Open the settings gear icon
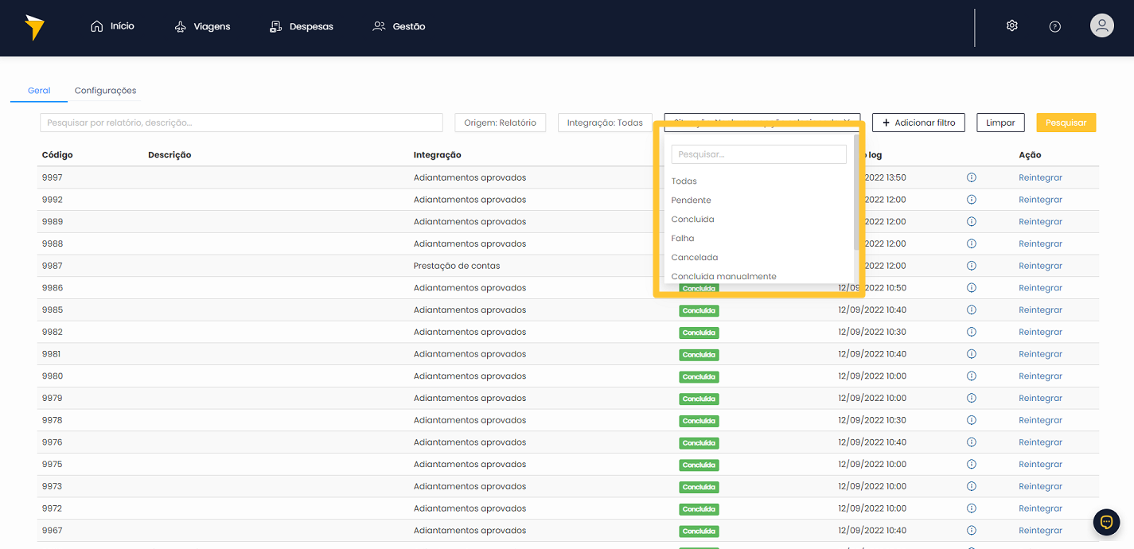The image size is (1134, 549). [x=1011, y=26]
